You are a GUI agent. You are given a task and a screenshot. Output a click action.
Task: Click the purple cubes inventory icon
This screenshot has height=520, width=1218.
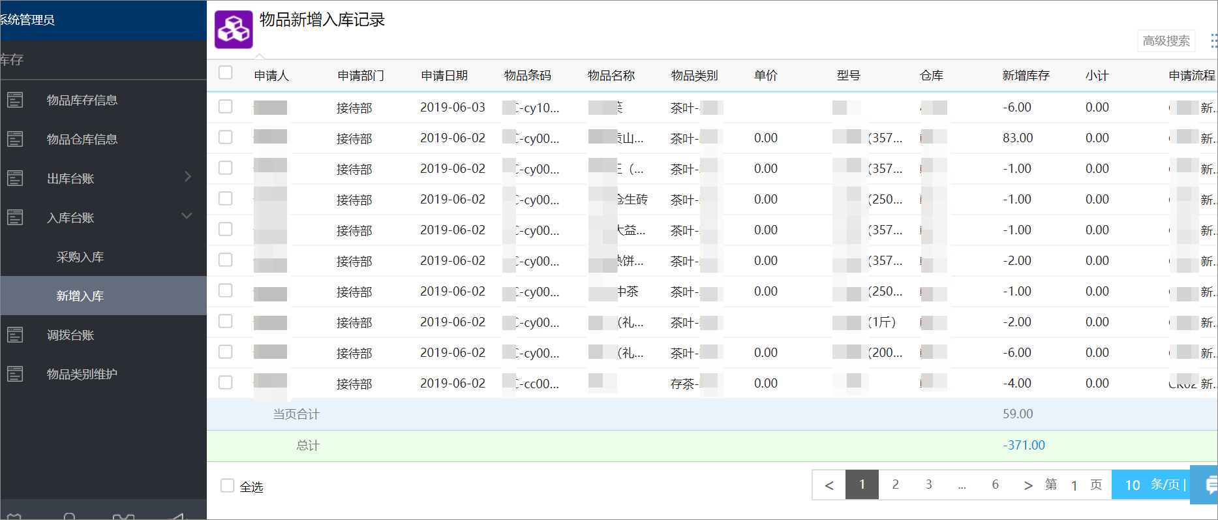[x=234, y=29]
